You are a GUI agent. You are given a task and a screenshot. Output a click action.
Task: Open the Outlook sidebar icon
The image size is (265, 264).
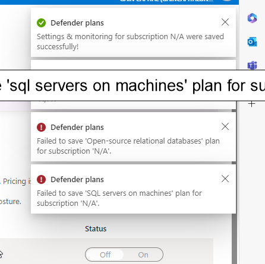pyautogui.click(x=252, y=42)
